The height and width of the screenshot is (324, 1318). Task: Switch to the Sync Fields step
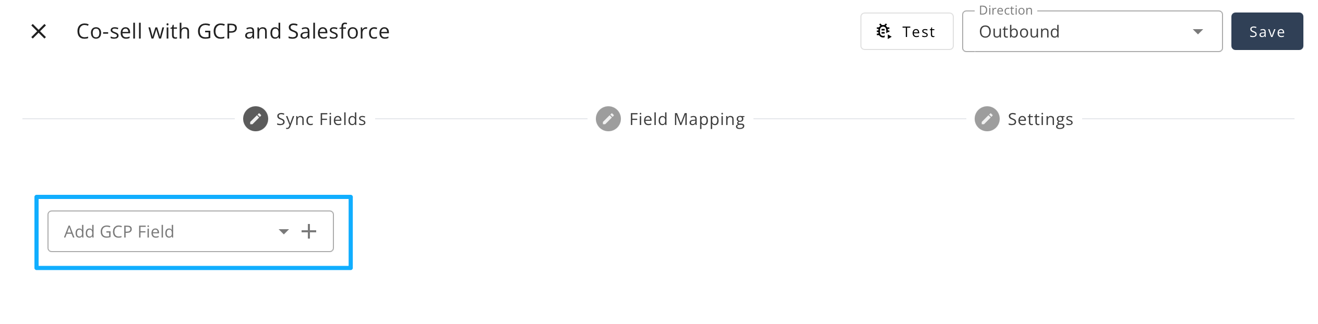(321, 119)
